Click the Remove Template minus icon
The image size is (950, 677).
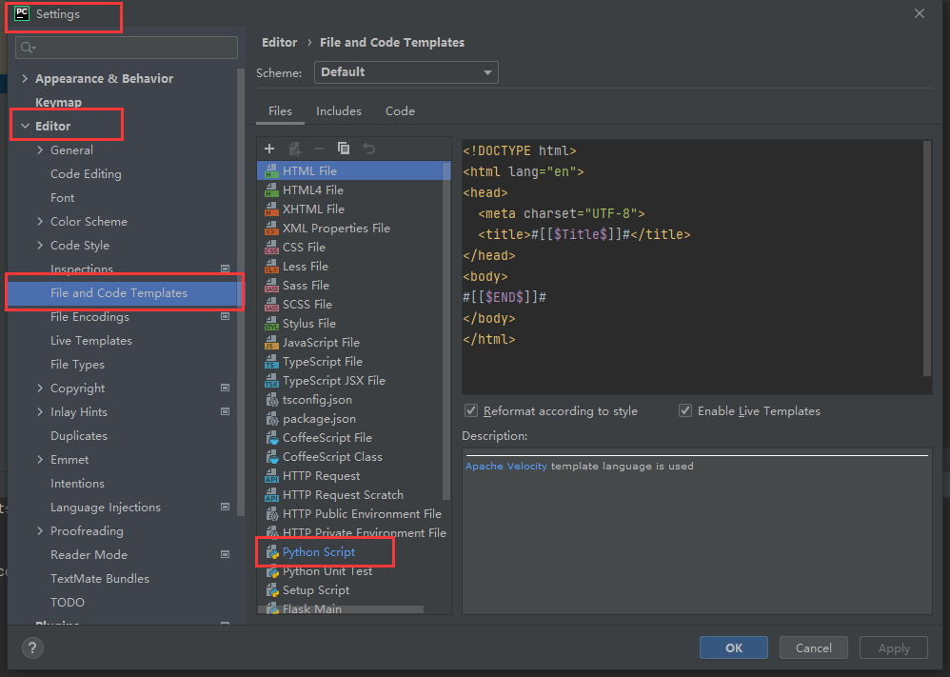(x=319, y=149)
